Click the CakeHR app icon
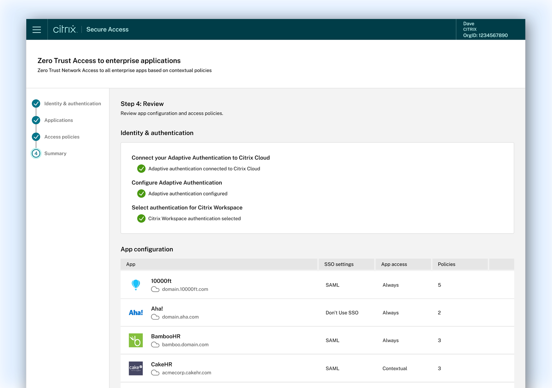The width and height of the screenshot is (552, 388). click(136, 368)
